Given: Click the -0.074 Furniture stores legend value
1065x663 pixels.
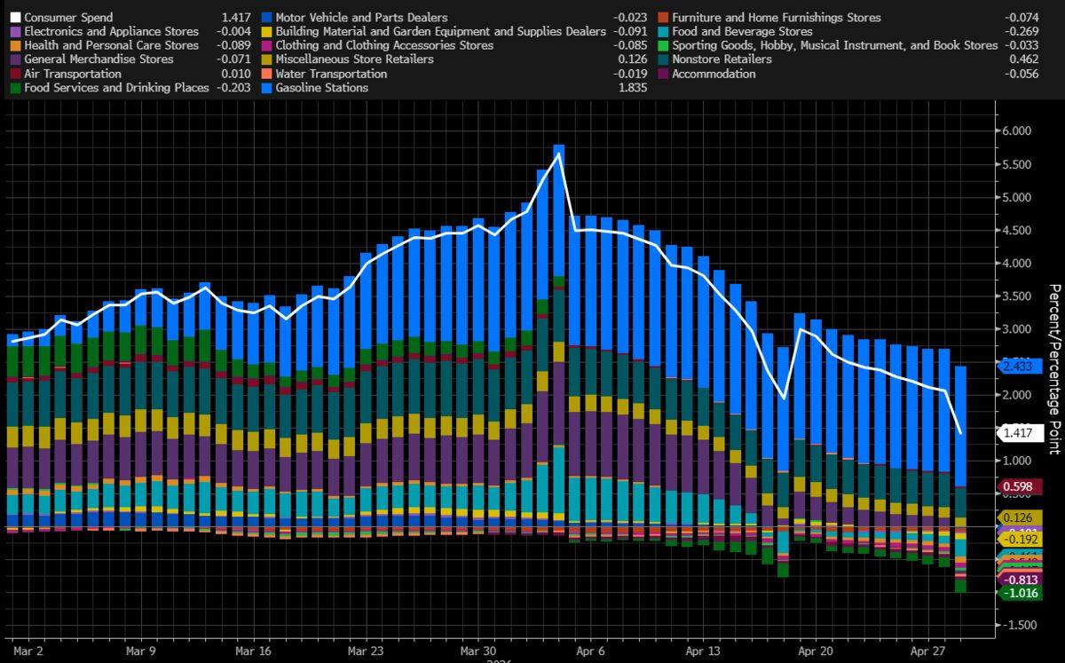Looking at the screenshot, I should [x=1020, y=18].
